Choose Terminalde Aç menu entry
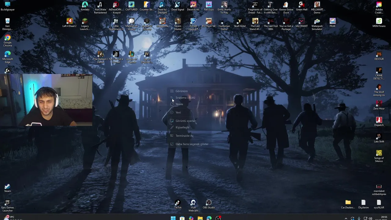 click(x=189, y=136)
